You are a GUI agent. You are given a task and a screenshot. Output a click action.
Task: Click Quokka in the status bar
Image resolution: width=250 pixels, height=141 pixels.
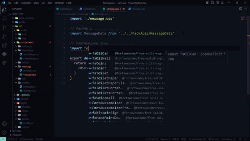[x=39, y=139]
